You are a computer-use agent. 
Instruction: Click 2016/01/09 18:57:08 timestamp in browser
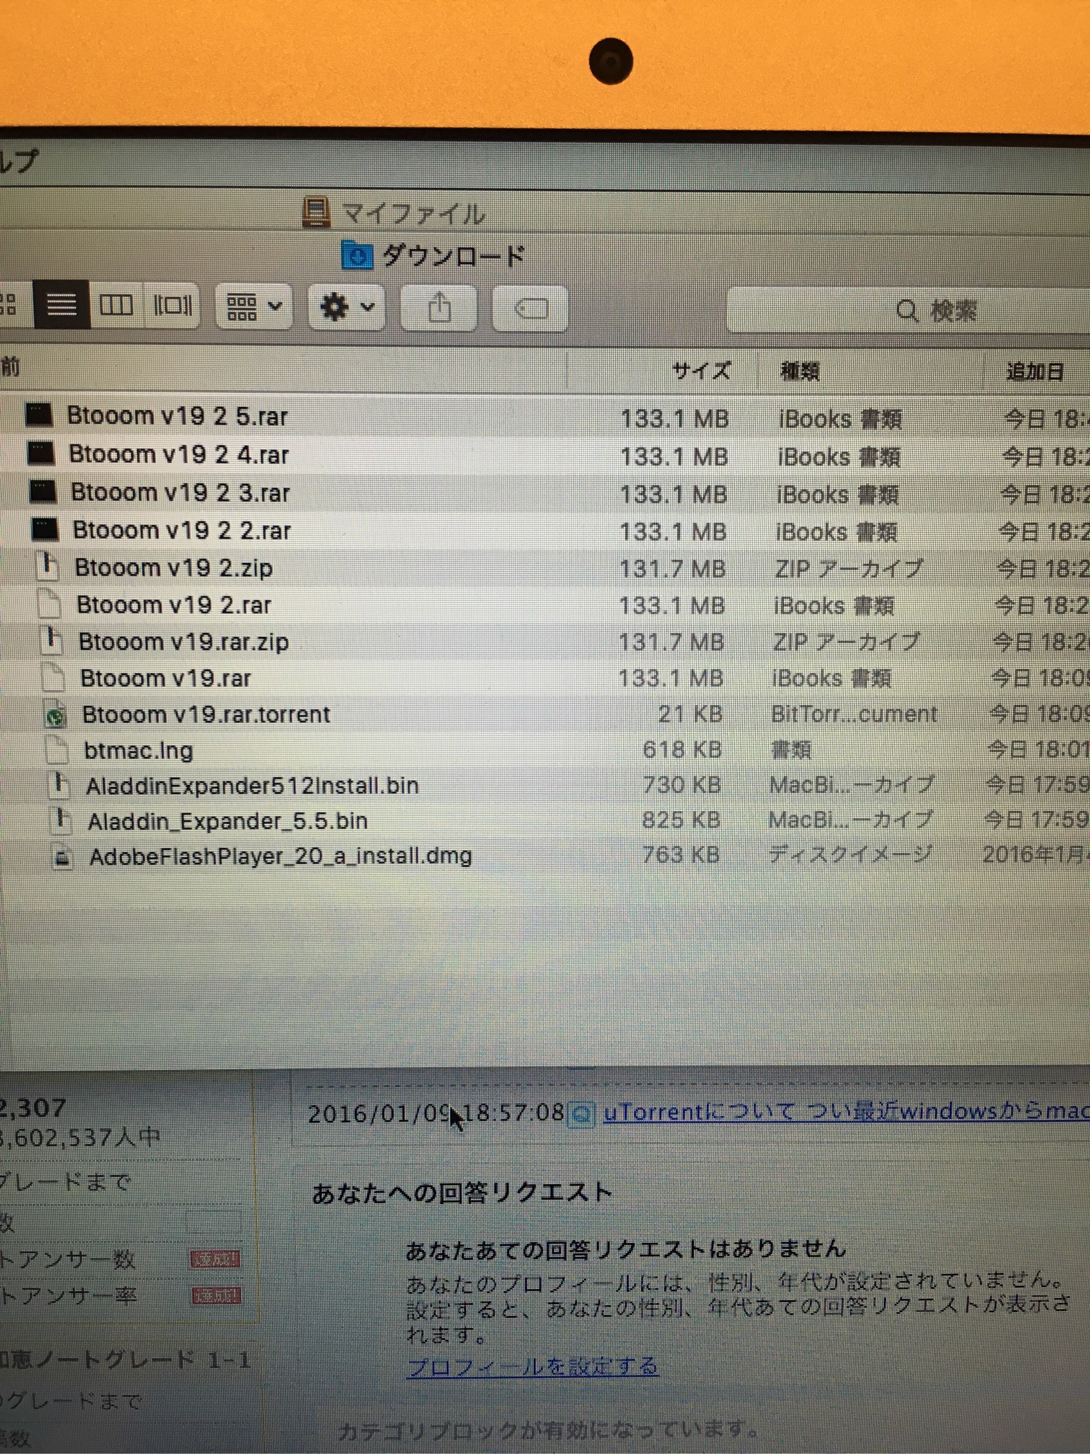pos(436,1113)
